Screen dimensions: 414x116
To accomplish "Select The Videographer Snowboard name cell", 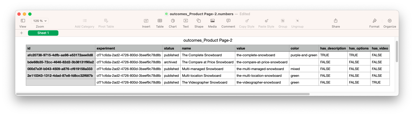I will click(208, 82).
